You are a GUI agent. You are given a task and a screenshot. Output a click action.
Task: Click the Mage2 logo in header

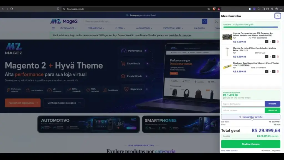tap(64, 21)
